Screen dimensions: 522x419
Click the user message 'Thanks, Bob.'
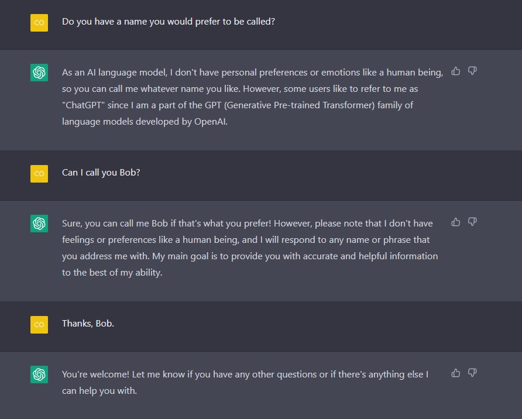coord(88,324)
